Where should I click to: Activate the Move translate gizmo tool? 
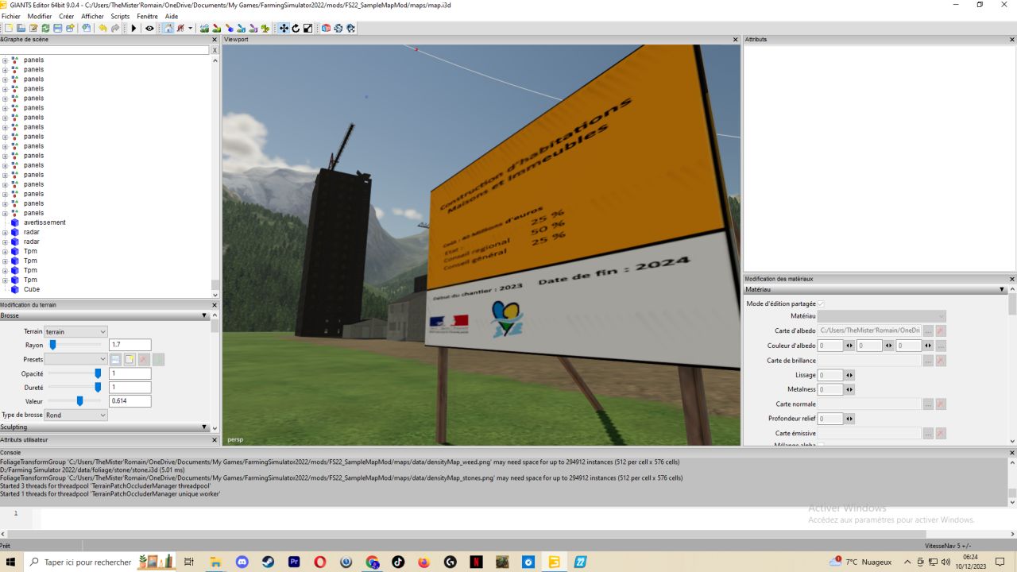pos(284,28)
